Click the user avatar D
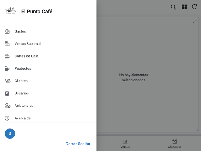 click(x=10, y=133)
